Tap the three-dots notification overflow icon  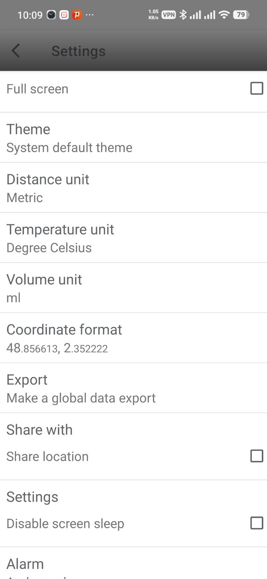tap(90, 15)
